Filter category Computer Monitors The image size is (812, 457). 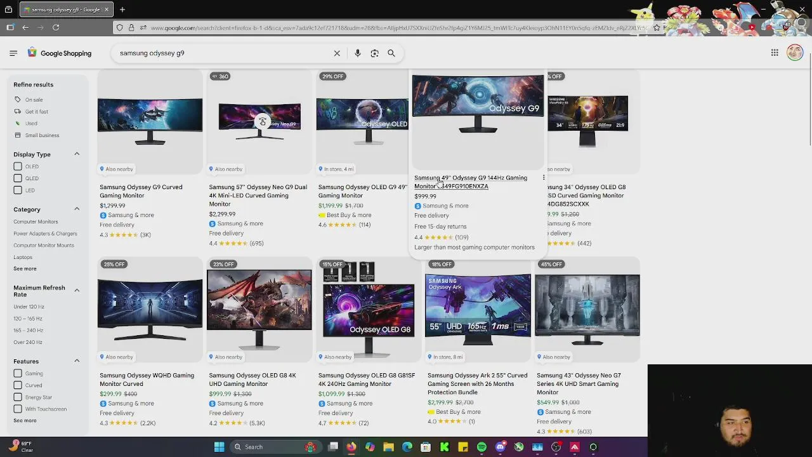pyautogui.click(x=36, y=222)
